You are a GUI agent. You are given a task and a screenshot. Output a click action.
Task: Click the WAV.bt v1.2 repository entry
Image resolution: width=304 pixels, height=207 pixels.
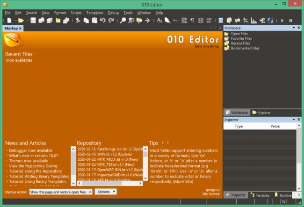(x=105, y=154)
